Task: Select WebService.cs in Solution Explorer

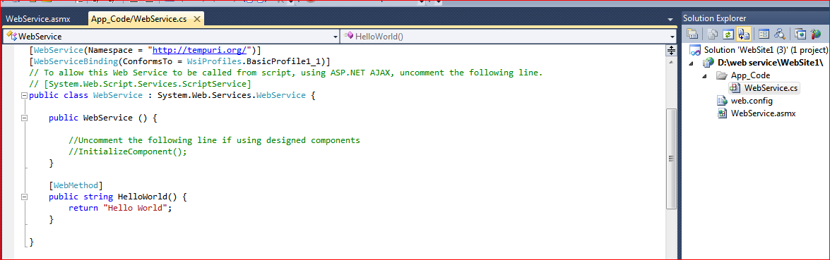Action: 770,88
